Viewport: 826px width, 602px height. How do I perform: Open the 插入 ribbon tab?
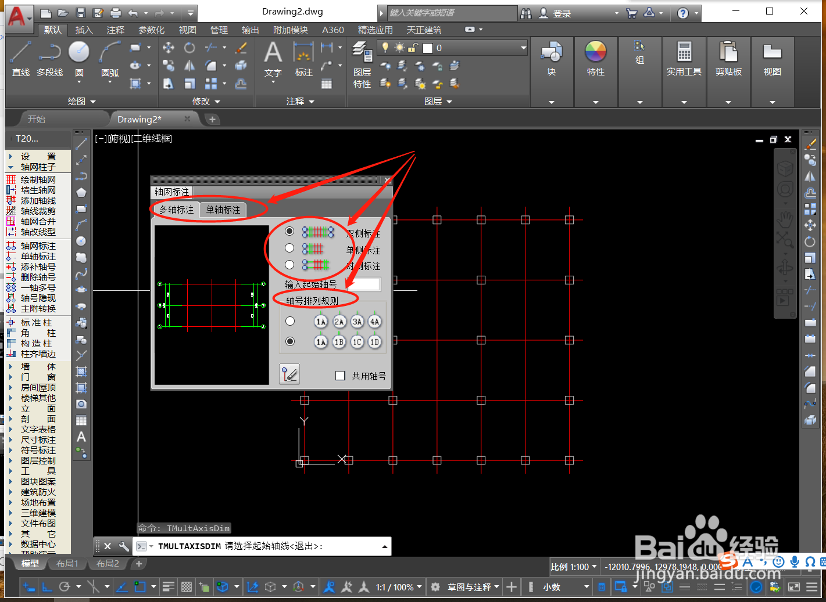click(x=84, y=30)
